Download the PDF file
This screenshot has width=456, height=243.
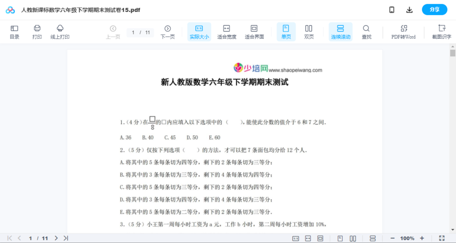[409, 10]
